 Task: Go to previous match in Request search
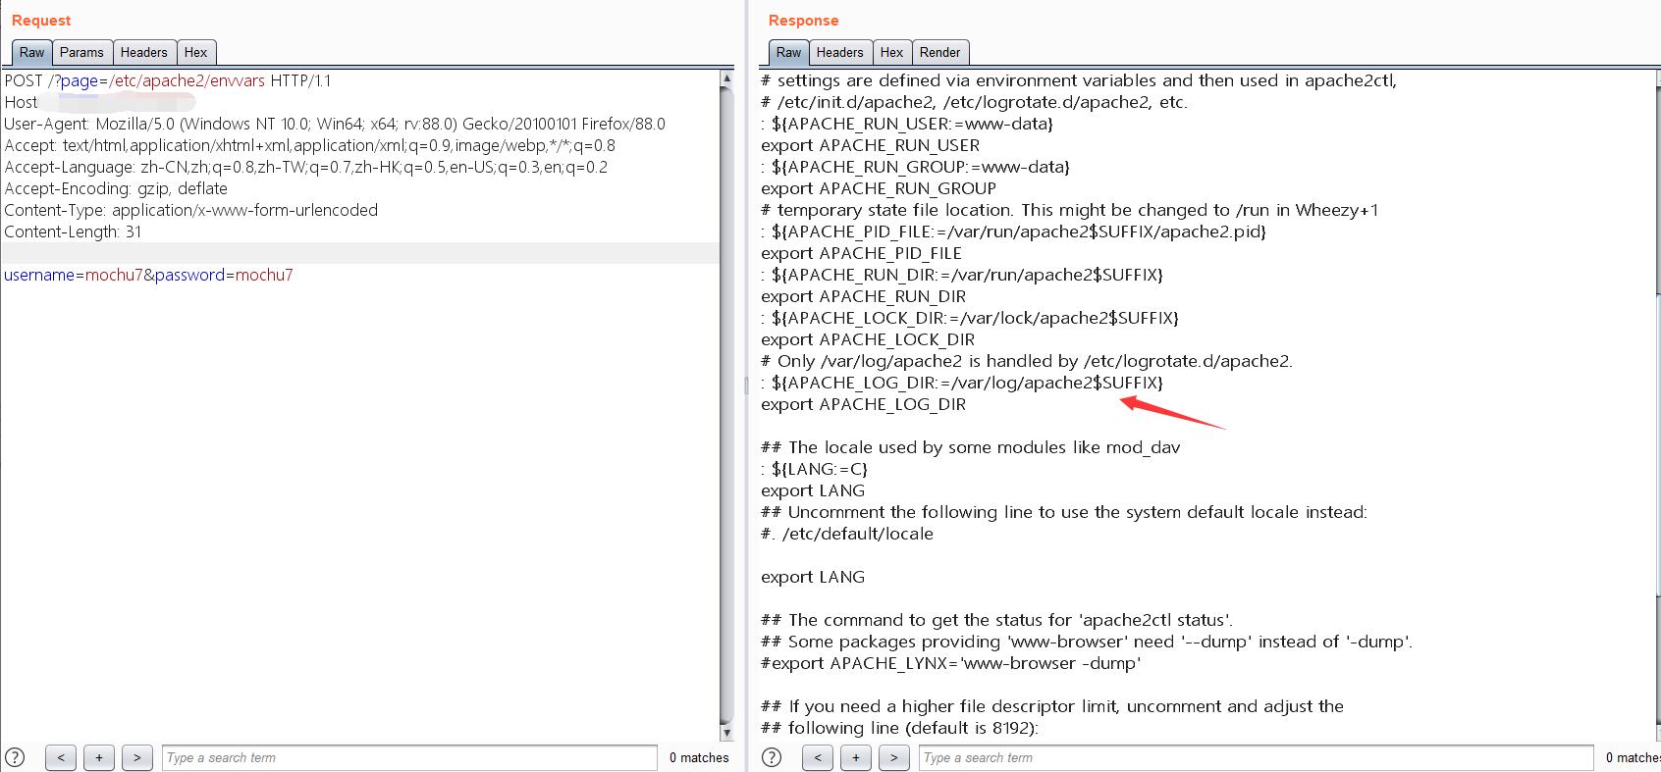(61, 757)
